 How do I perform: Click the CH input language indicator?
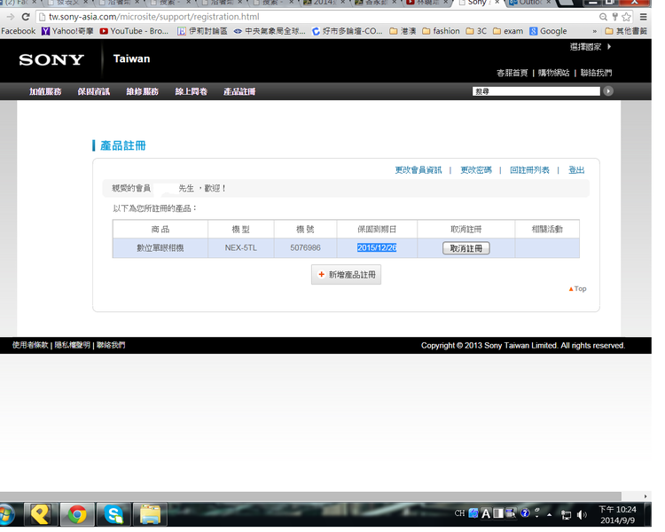click(459, 513)
